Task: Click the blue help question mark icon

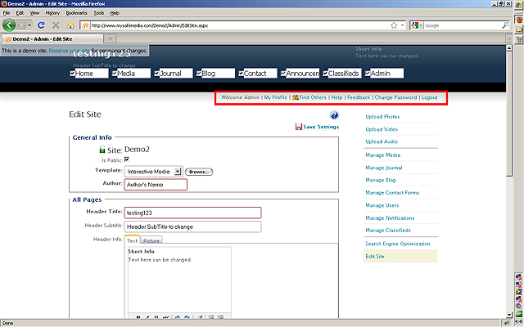Action: click(334, 116)
